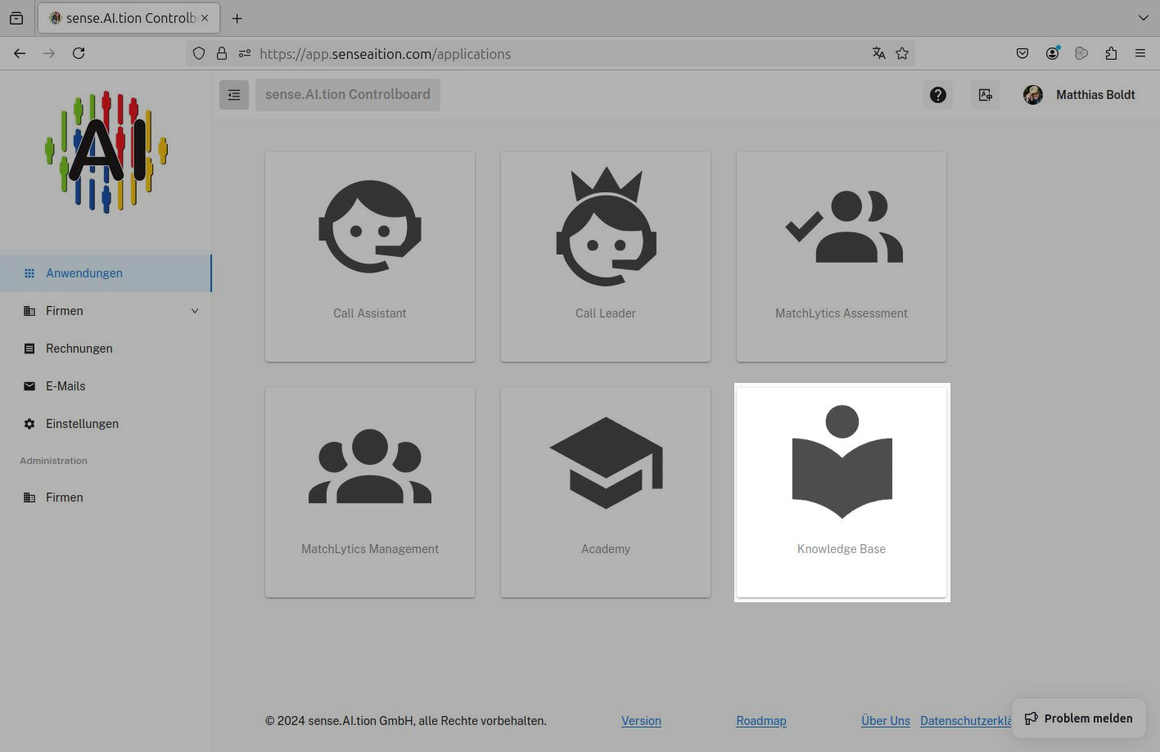This screenshot has width=1160, height=752.
Task: Click the browser back arrow
Action: pos(20,53)
